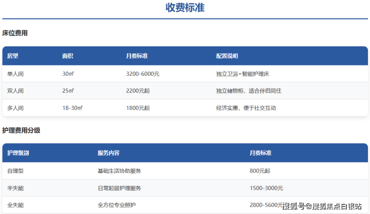Select the 房型 column header
Viewport: 370px width, 214px height.
pyautogui.click(x=13, y=56)
